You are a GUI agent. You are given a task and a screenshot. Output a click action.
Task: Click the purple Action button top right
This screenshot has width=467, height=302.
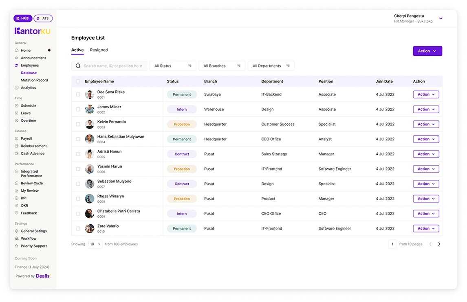[x=427, y=51]
